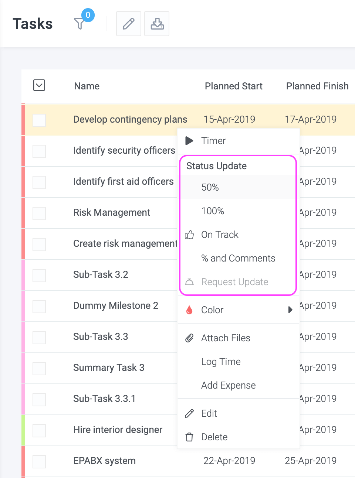This screenshot has width=355, height=478.
Task: Click the pencil icon beside Edit
Action: pyautogui.click(x=189, y=413)
